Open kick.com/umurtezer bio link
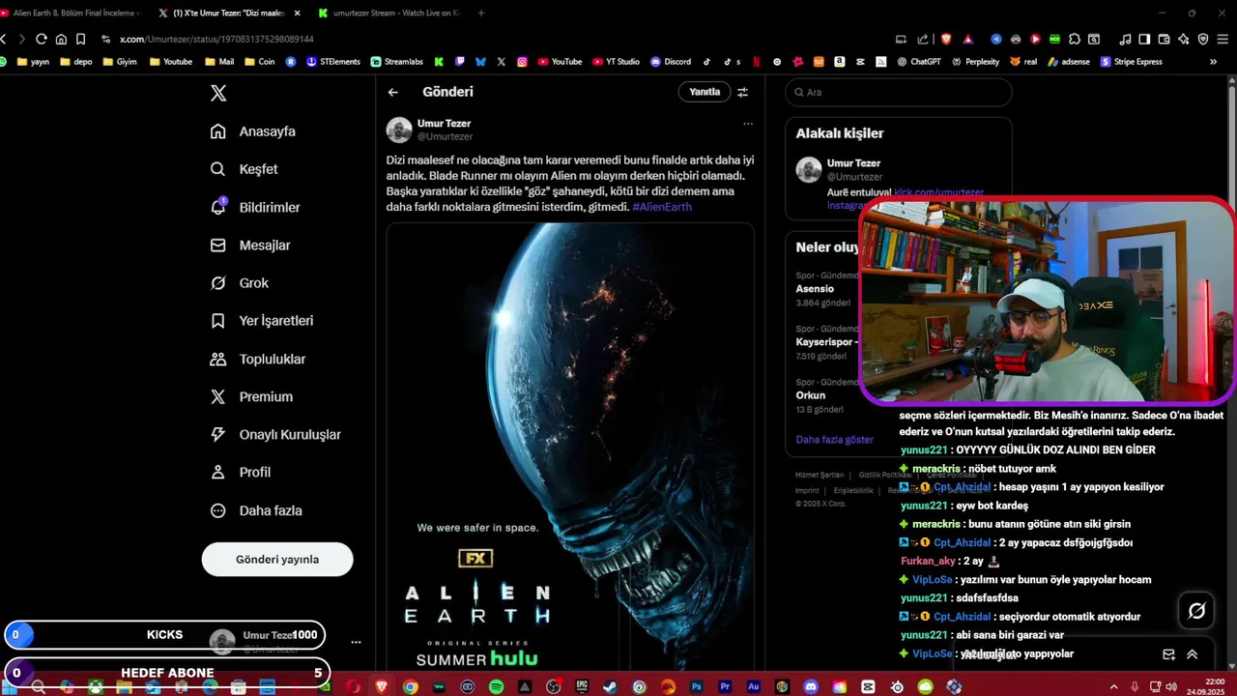Screen dimensions: 1237x696 click(938, 192)
